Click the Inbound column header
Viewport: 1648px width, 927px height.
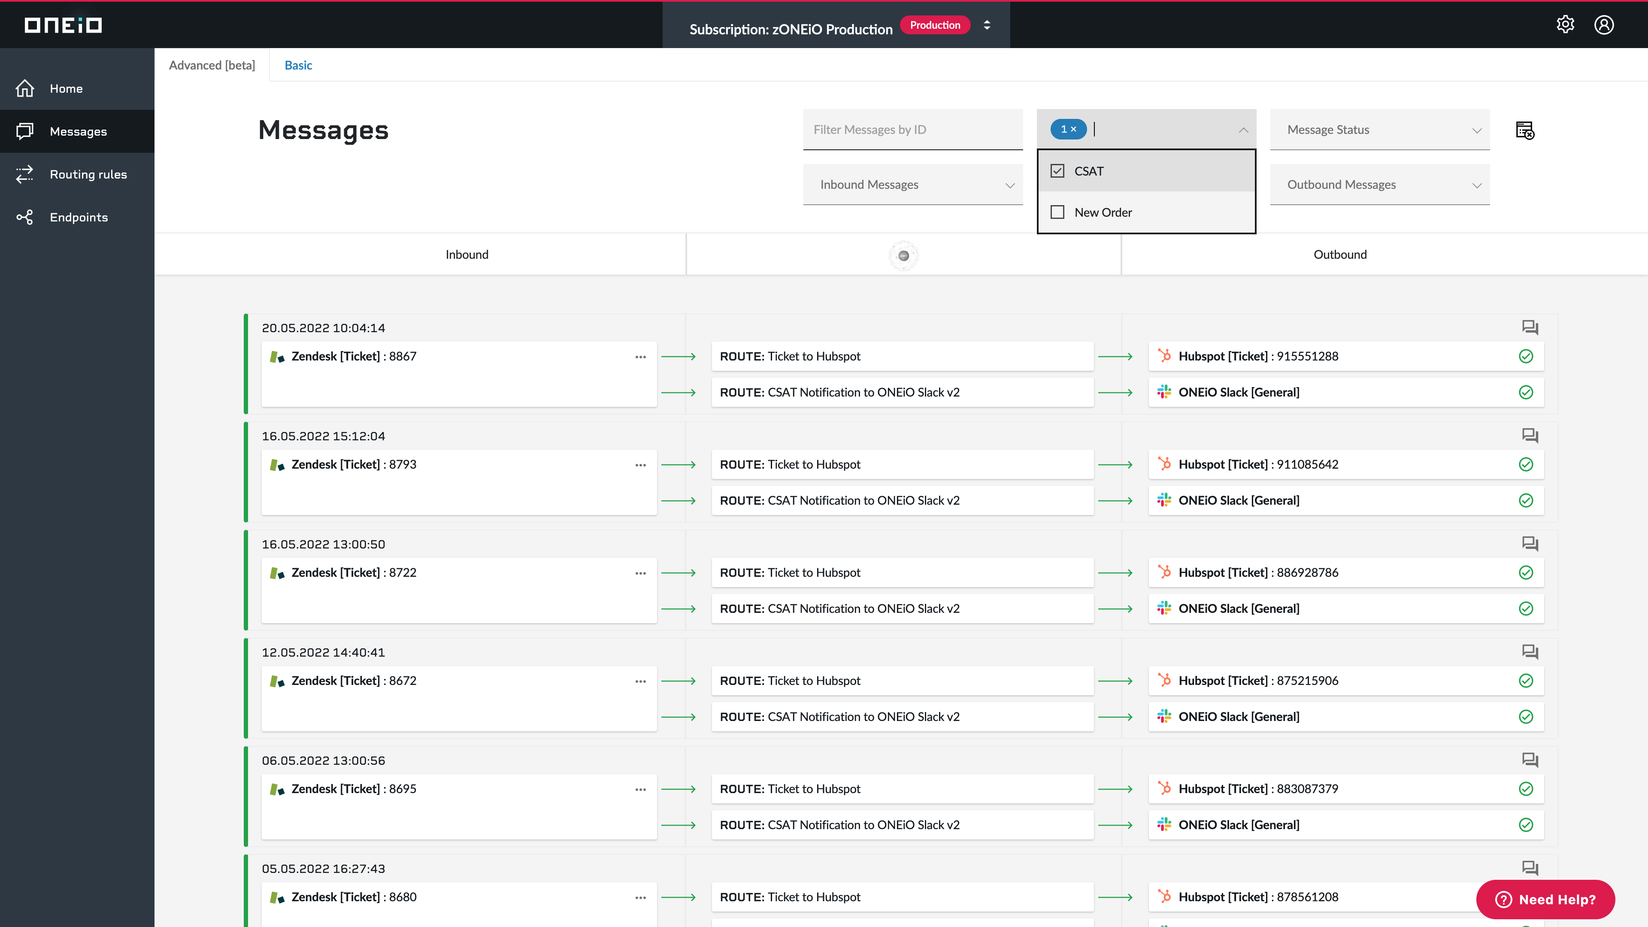(x=467, y=254)
